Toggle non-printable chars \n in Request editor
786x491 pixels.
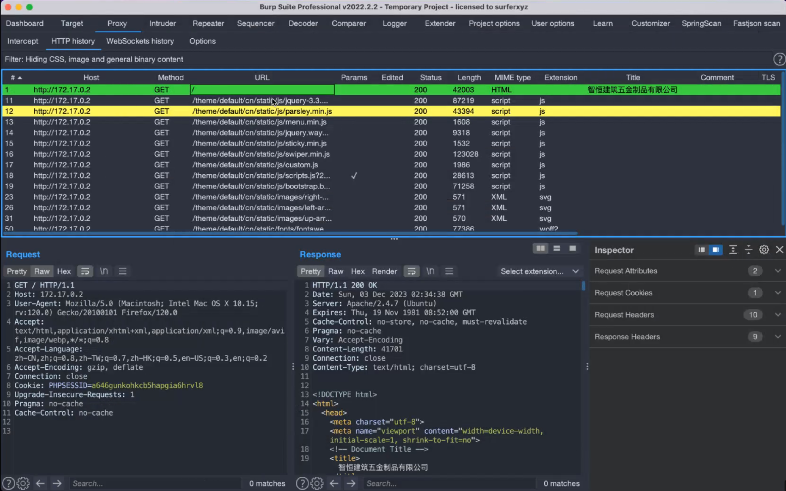[104, 271]
